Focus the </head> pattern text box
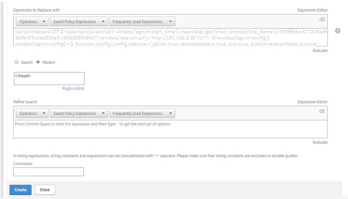348x199 pixels. [x=49, y=78]
